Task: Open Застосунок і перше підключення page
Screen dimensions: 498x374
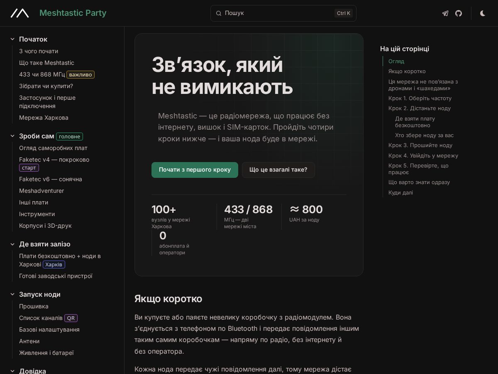Action: pos(47,102)
